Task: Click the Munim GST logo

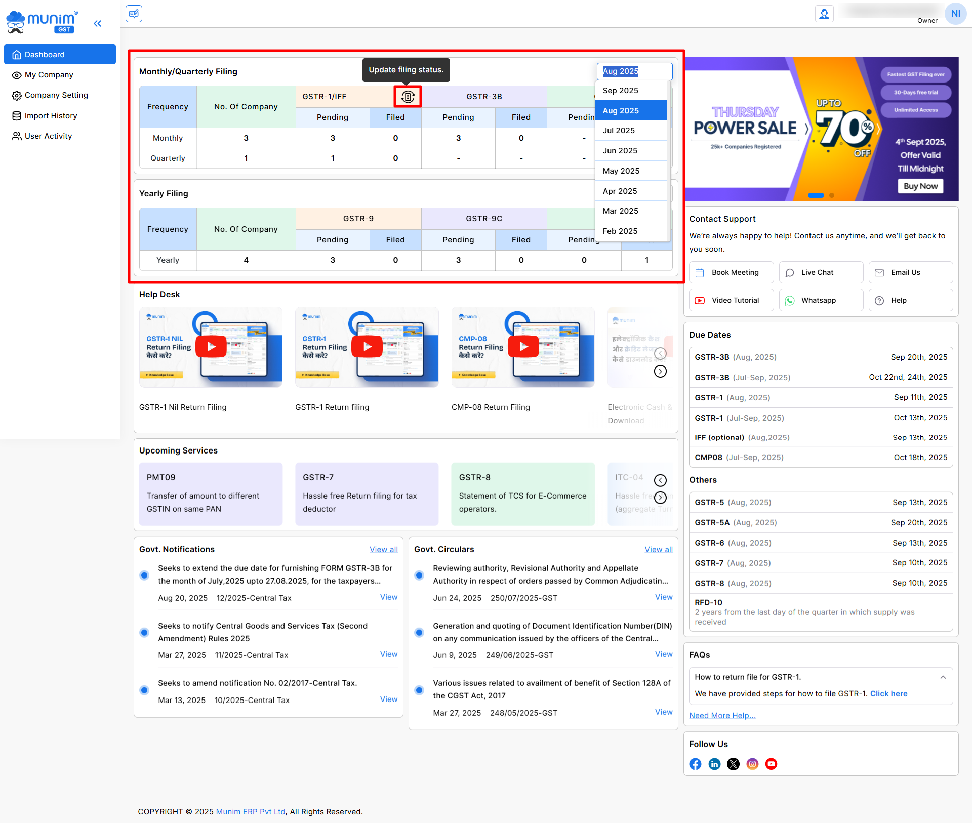Action: click(x=43, y=22)
